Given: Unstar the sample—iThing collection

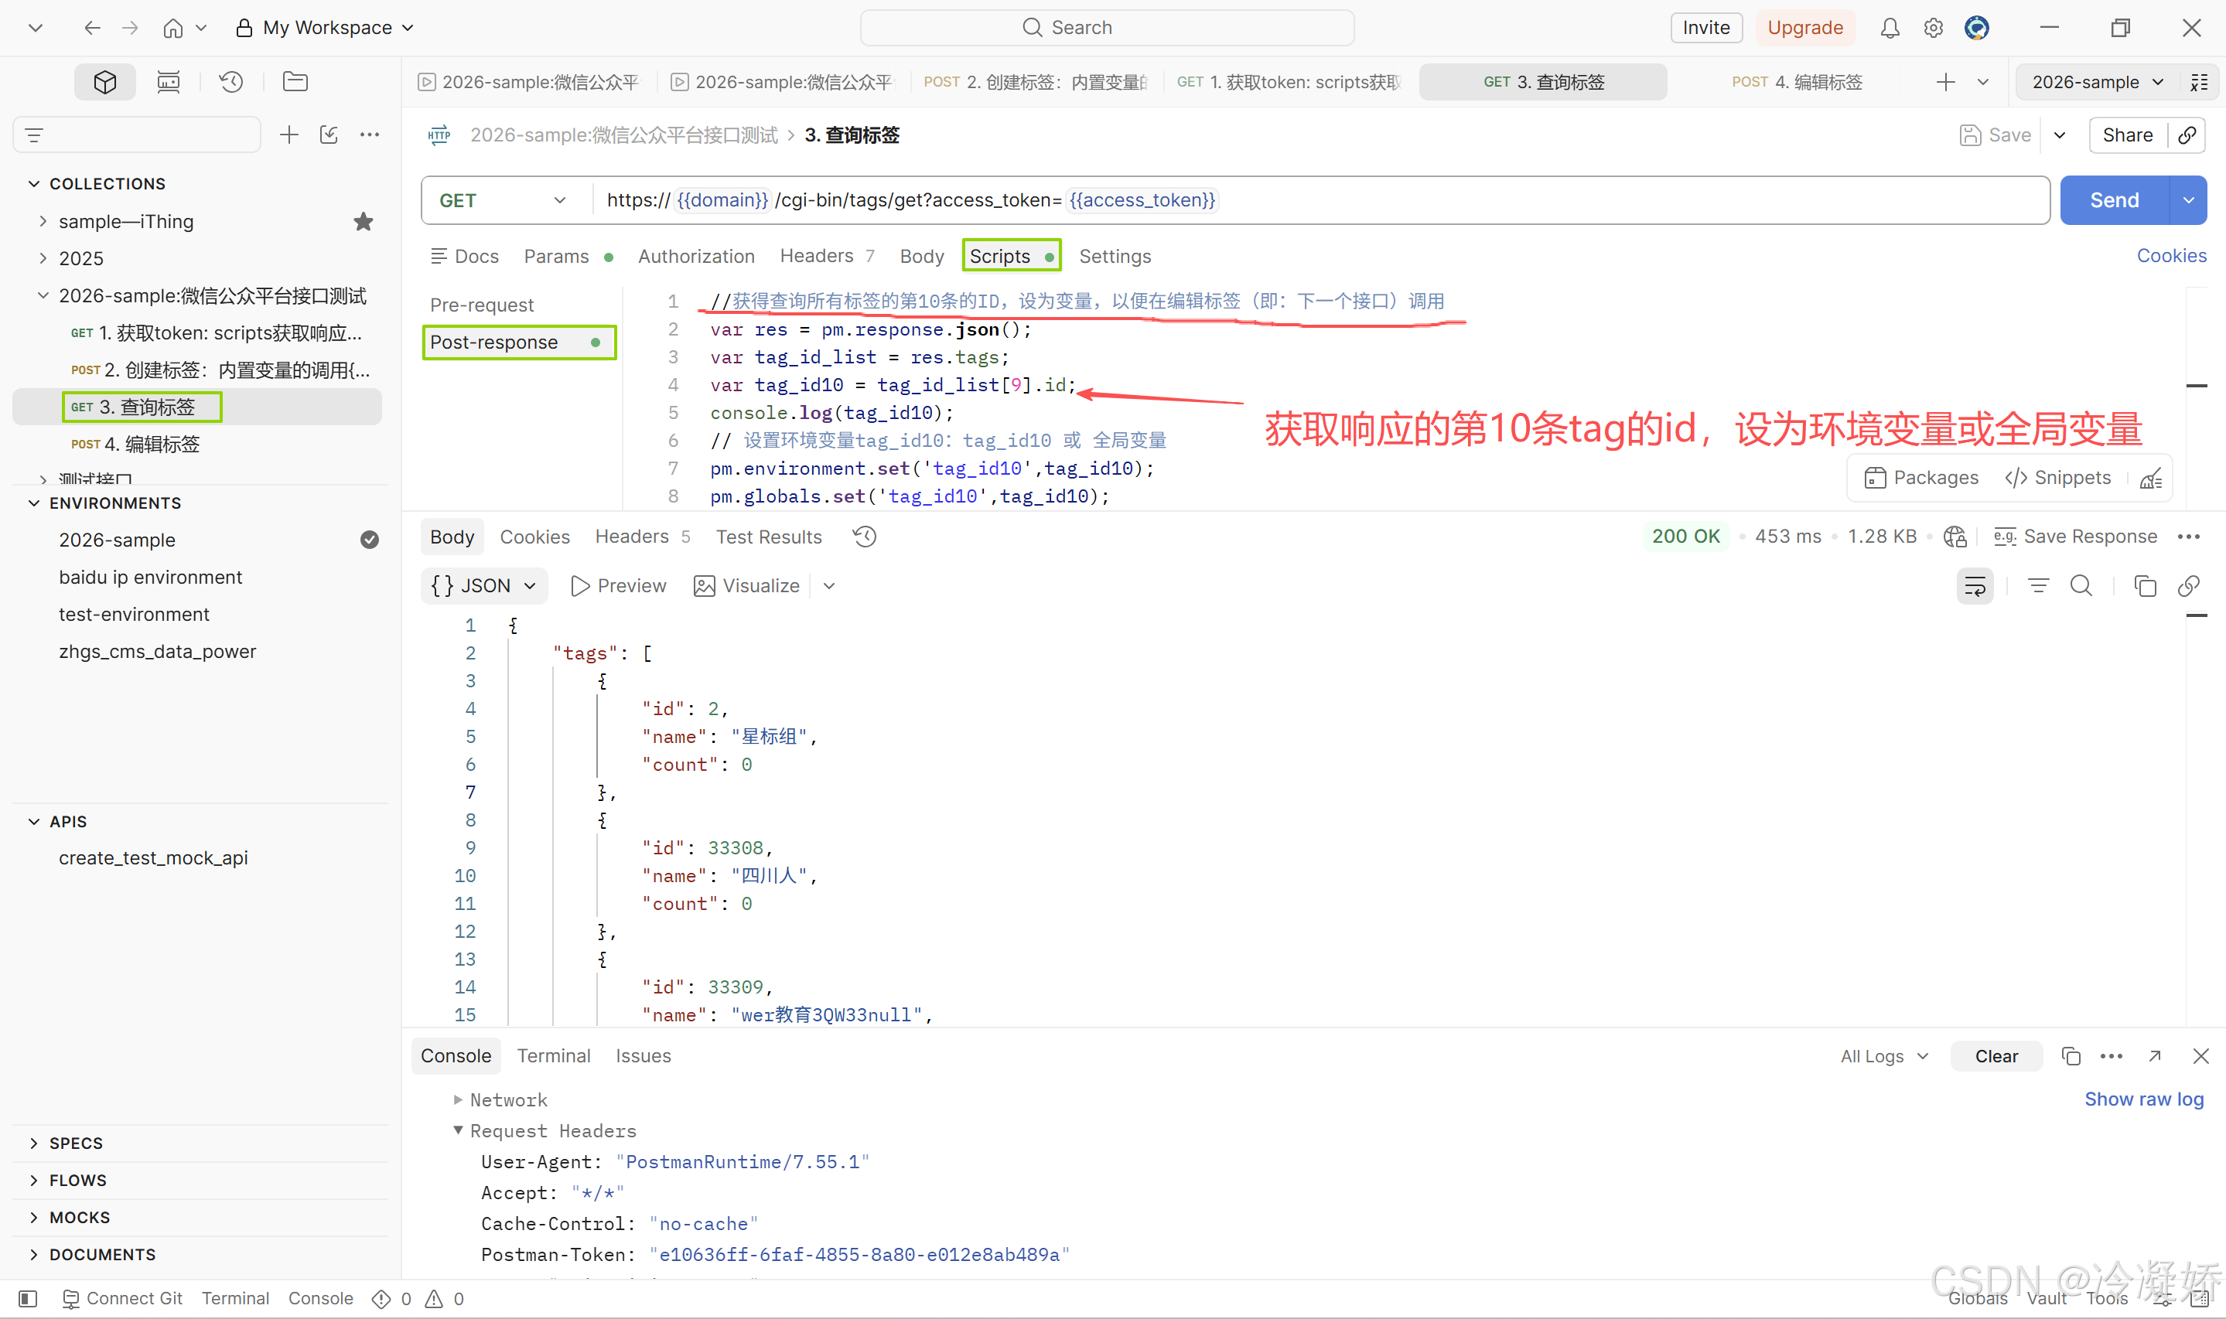Looking at the screenshot, I should click(x=363, y=221).
